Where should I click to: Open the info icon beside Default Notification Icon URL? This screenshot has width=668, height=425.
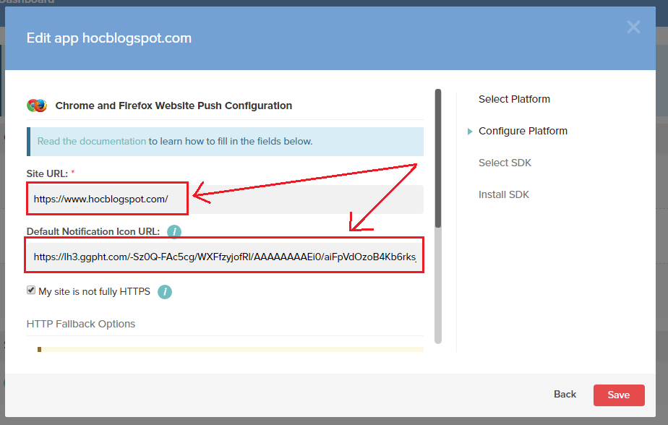174,232
